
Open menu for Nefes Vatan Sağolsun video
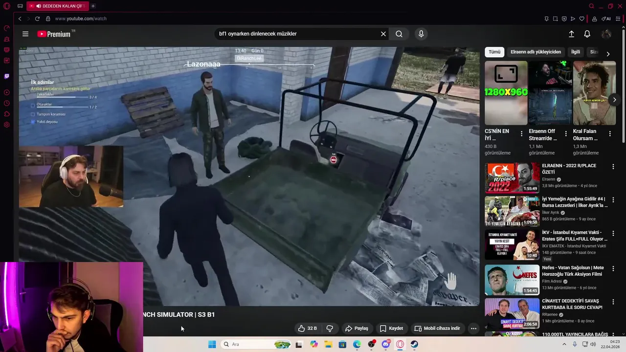click(613, 268)
